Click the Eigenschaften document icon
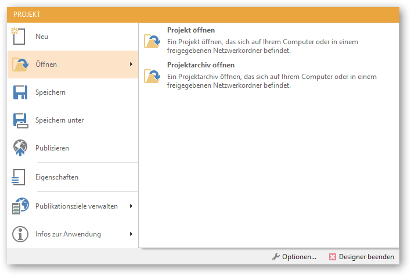Viewport: 411px width, 276px height. click(20, 177)
